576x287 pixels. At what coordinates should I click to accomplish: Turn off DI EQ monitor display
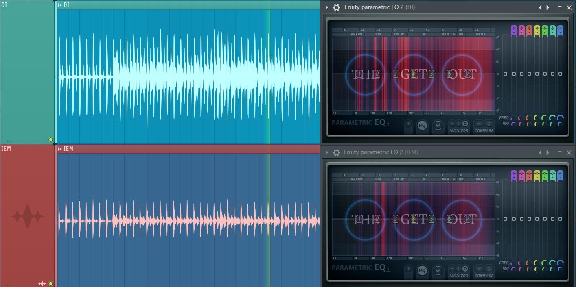click(x=452, y=123)
